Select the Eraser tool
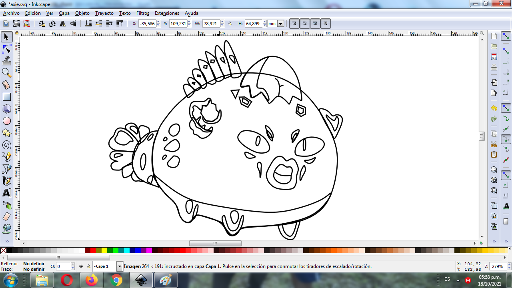The width and height of the screenshot is (512, 288). 6,217
